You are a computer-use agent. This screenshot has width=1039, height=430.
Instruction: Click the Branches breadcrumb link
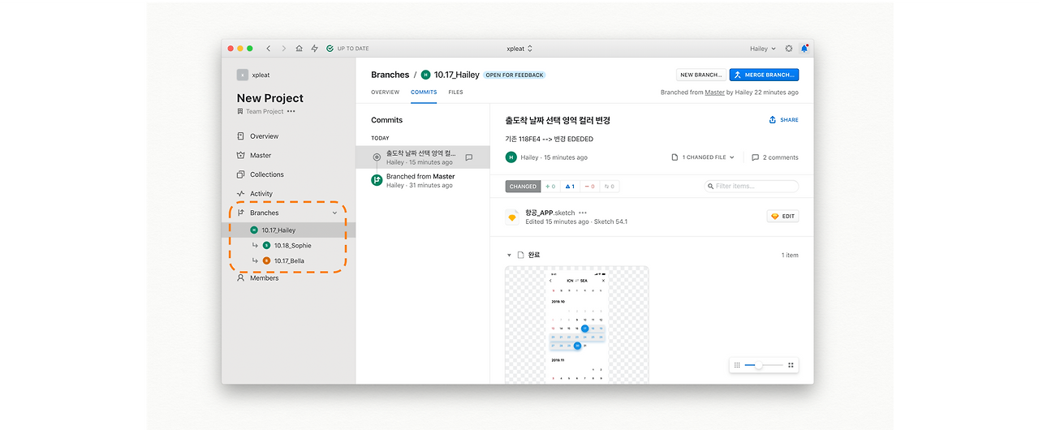390,75
